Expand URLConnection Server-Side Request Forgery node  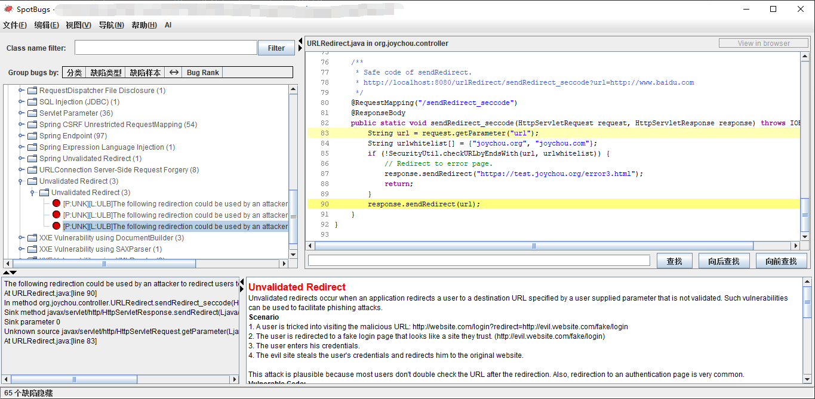point(21,170)
